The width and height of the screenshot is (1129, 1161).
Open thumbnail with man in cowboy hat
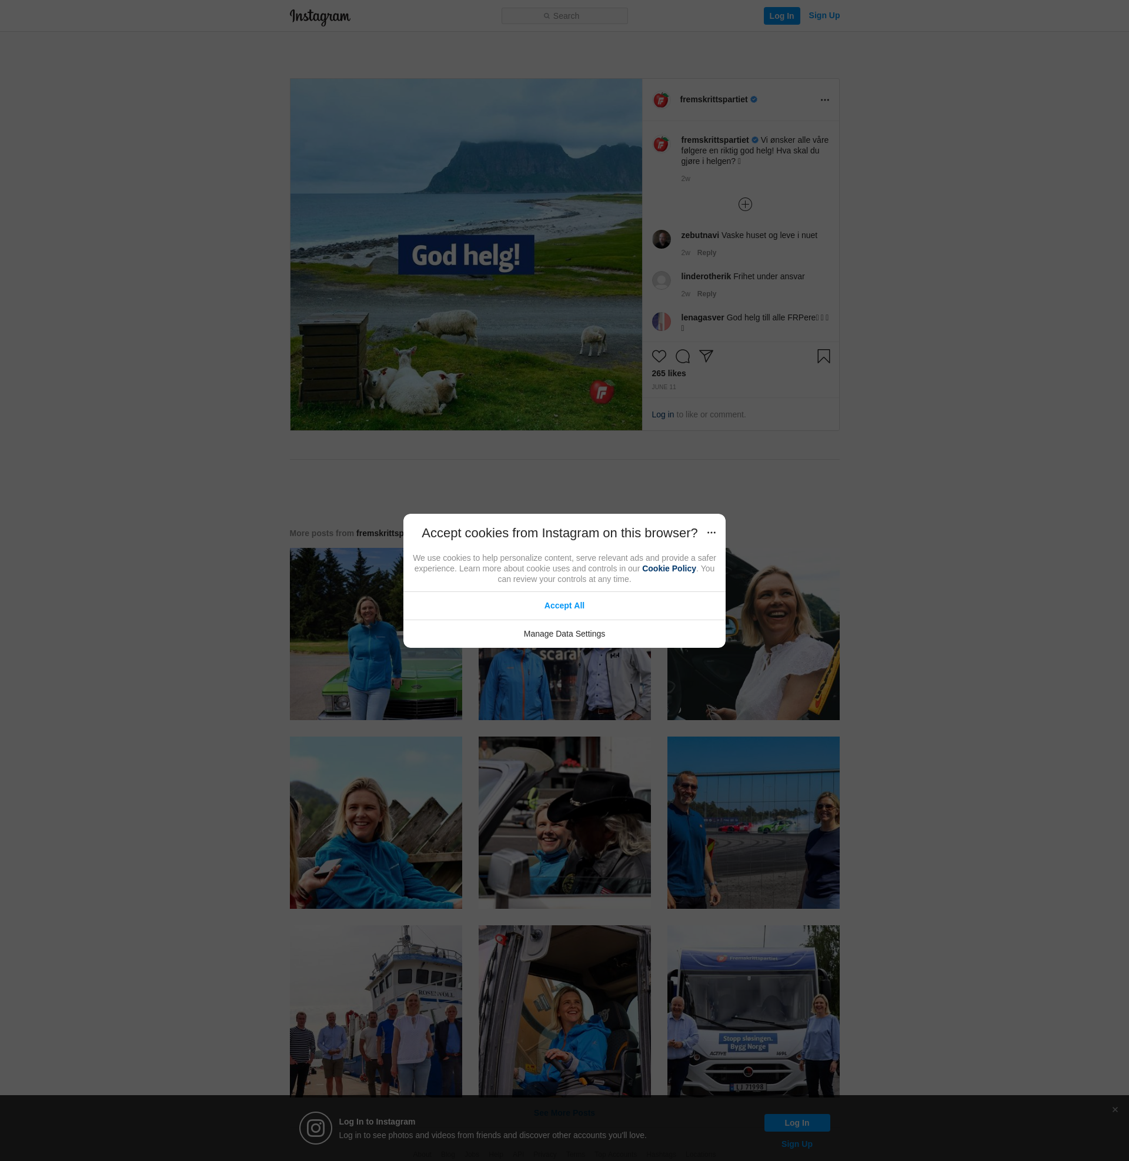click(x=564, y=822)
